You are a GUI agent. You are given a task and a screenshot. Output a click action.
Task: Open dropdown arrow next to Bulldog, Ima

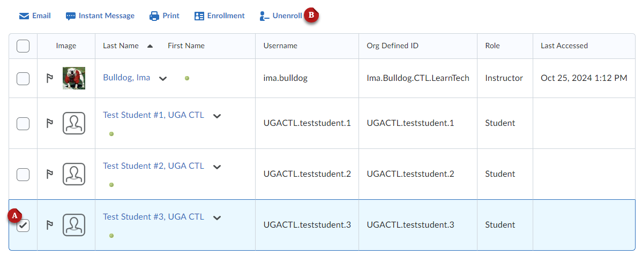tap(163, 79)
